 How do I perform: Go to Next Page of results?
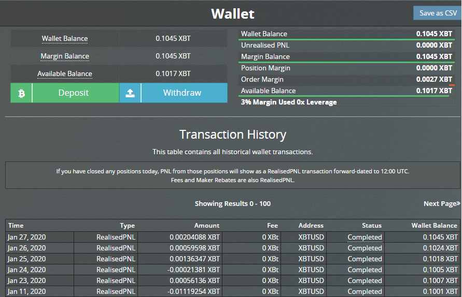[x=441, y=203]
